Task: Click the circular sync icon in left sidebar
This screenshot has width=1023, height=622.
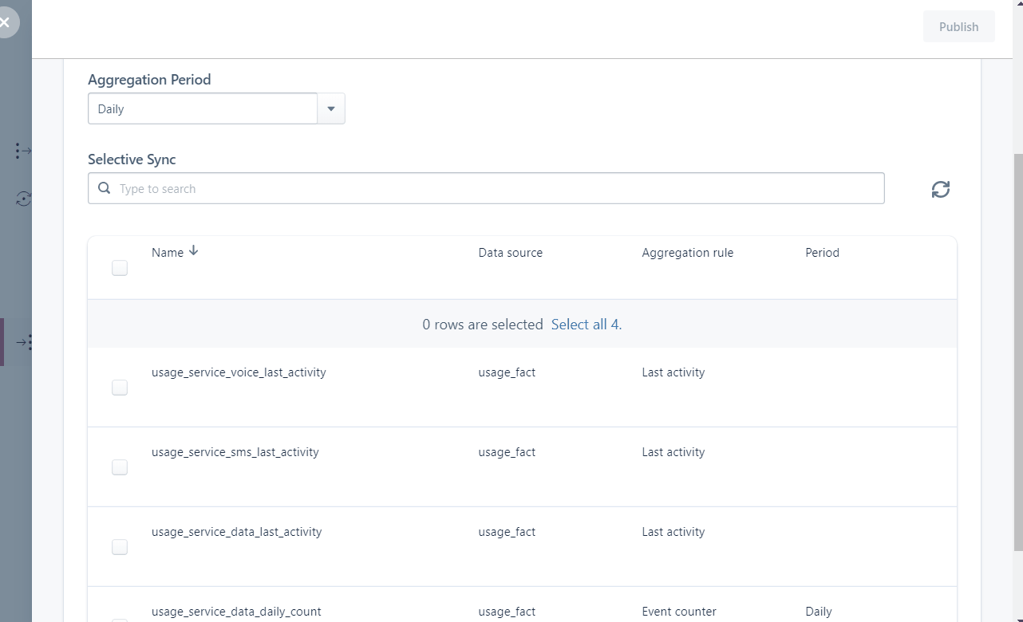Action: [23, 199]
